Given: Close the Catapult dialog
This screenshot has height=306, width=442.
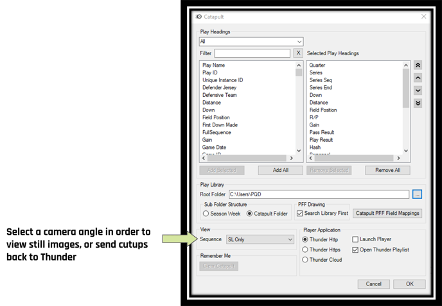Looking at the screenshot, I should (423, 17).
